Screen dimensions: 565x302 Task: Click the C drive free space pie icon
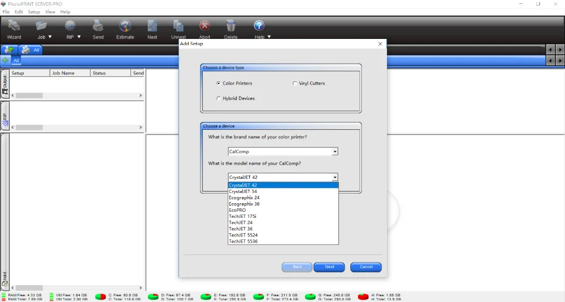(101, 296)
